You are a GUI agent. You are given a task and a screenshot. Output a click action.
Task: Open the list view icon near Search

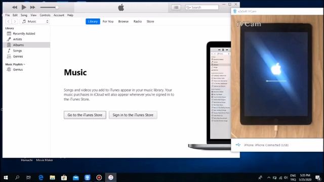click(176, 8)
